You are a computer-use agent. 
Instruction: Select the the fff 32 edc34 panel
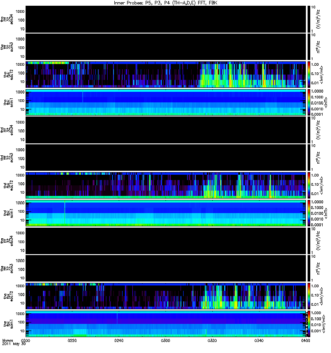coord(166,240)
